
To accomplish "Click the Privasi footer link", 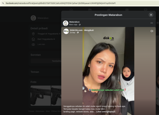I will pos(31,111).
